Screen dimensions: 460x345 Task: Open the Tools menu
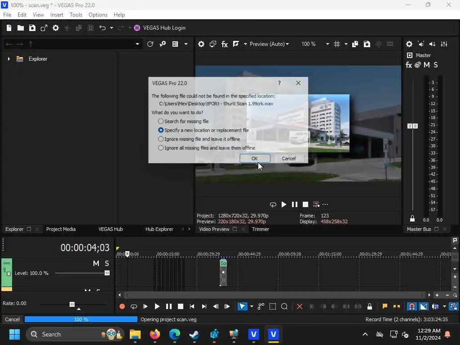tap(76, 15)
